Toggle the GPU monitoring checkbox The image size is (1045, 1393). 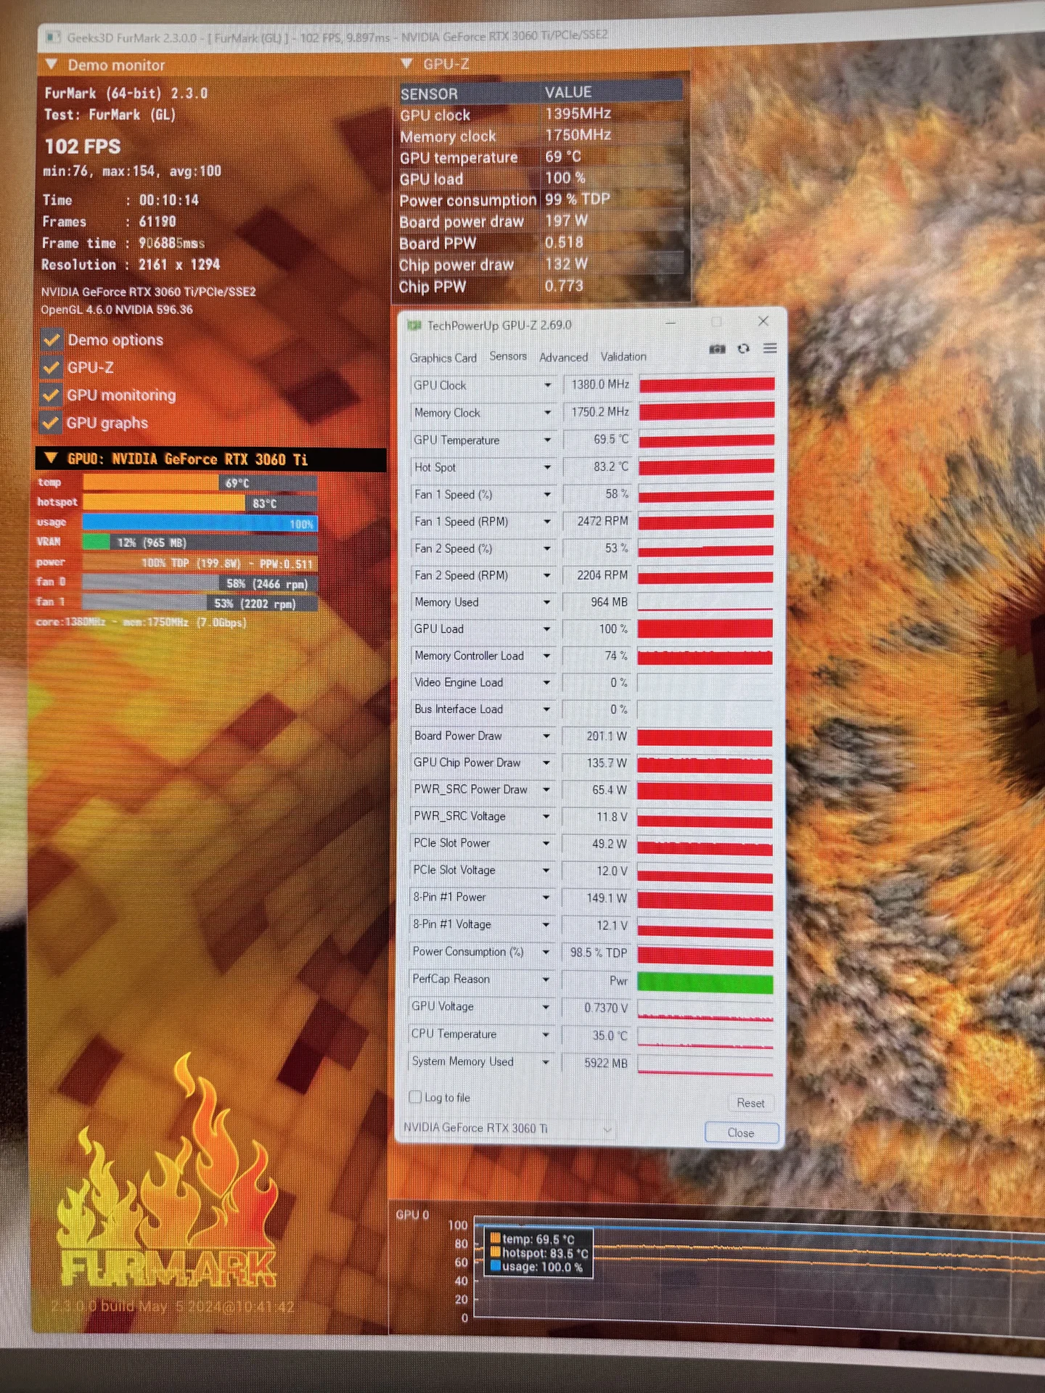point(51,395)
